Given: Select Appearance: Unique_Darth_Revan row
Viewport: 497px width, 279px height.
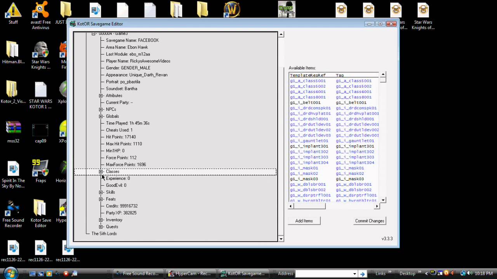Looking at the screenshot, I should 137,75.
